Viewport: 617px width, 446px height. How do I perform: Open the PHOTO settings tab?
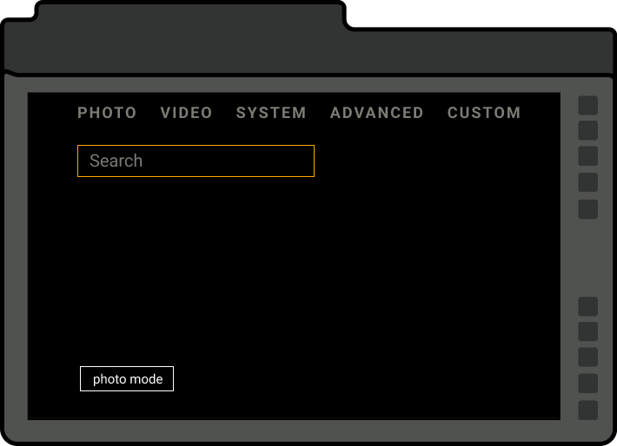point(107,113)
